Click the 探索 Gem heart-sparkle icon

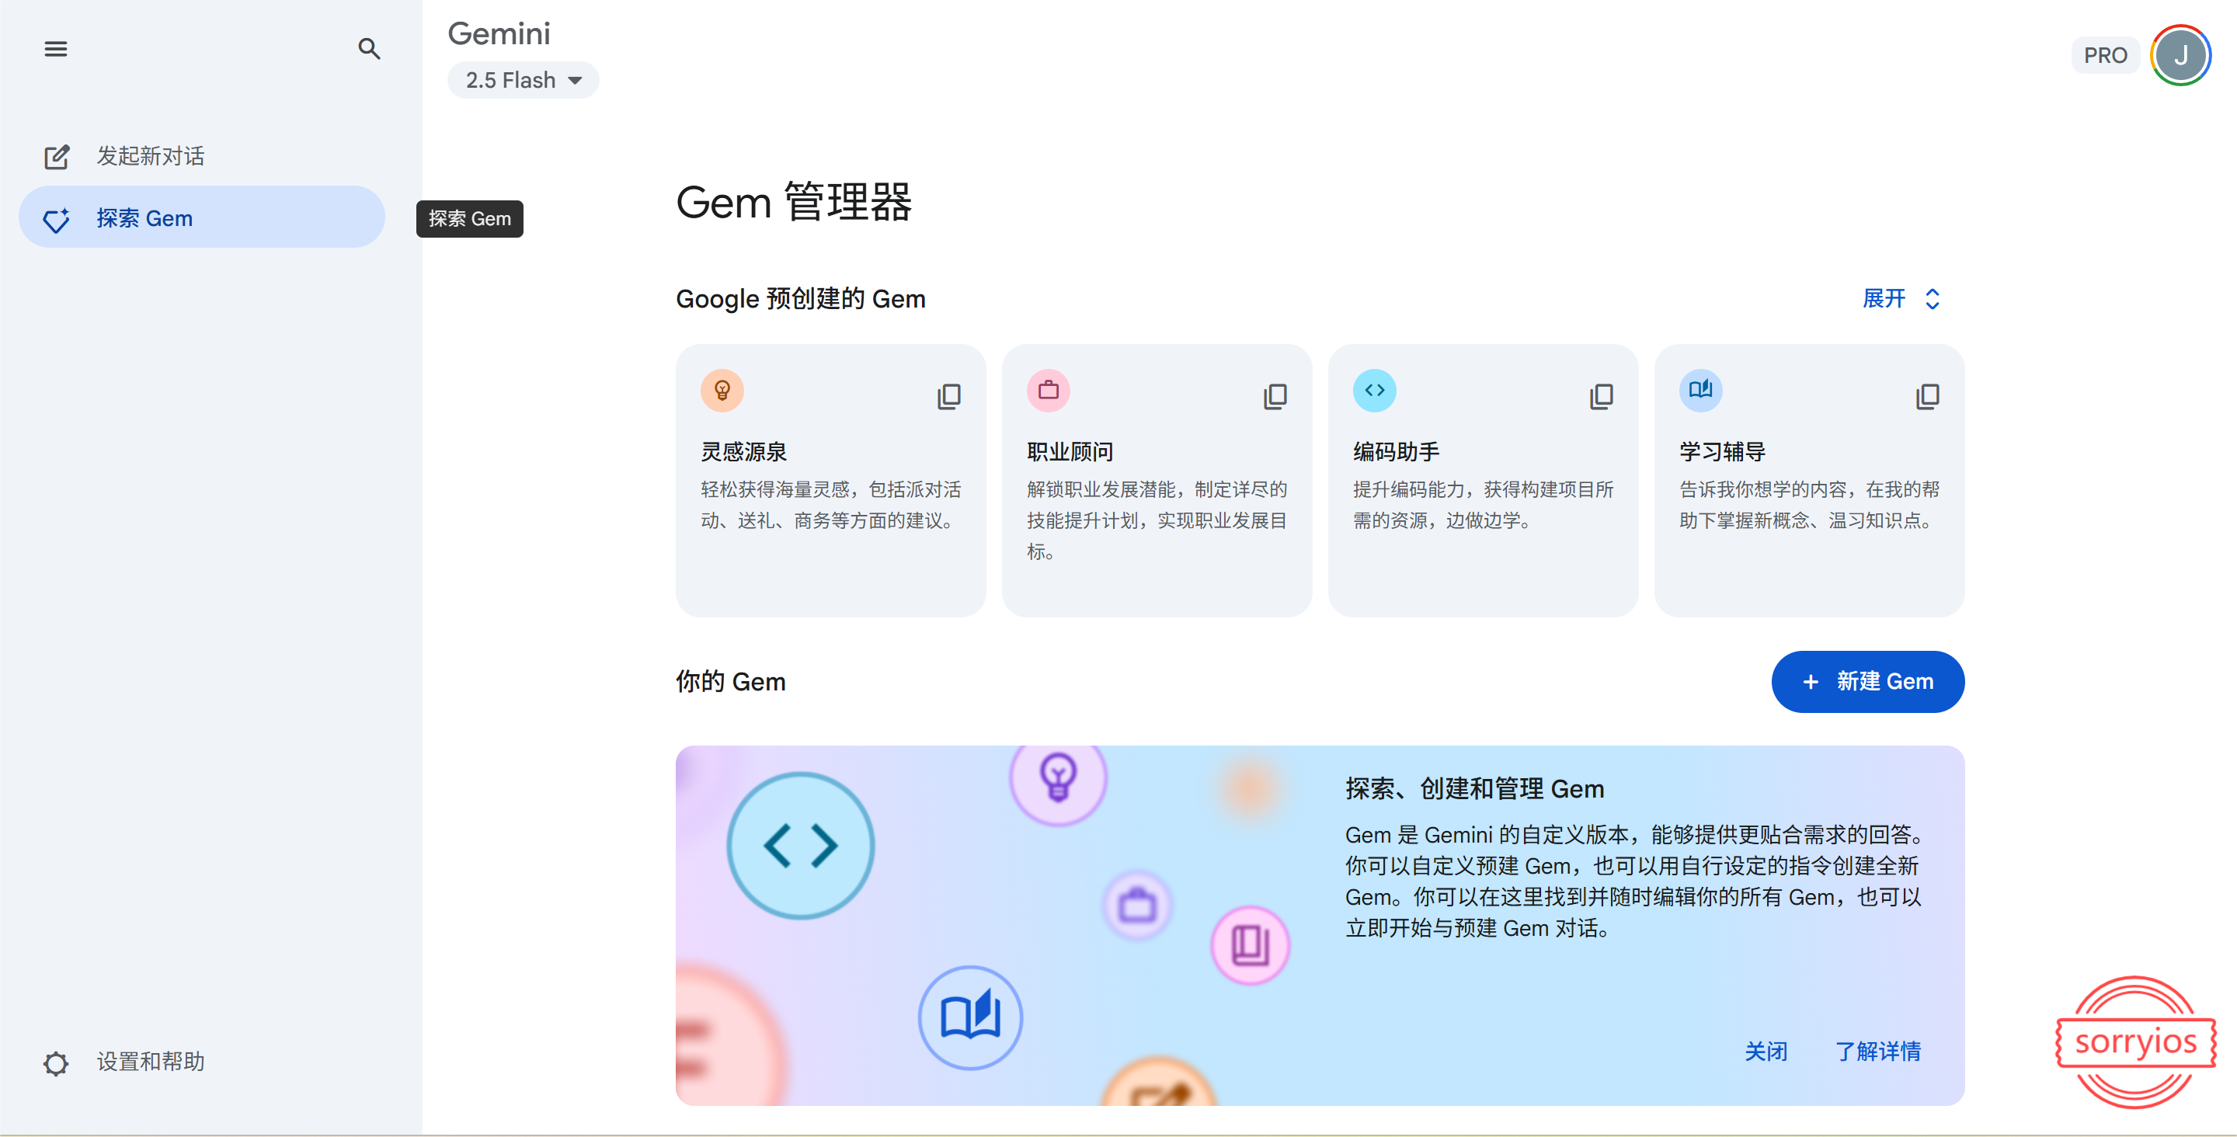[57, 219]
